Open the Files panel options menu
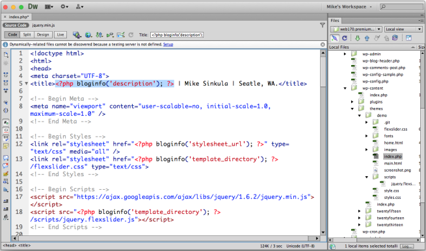This screenshot has width=426, height=251. [x=421, y=21]
